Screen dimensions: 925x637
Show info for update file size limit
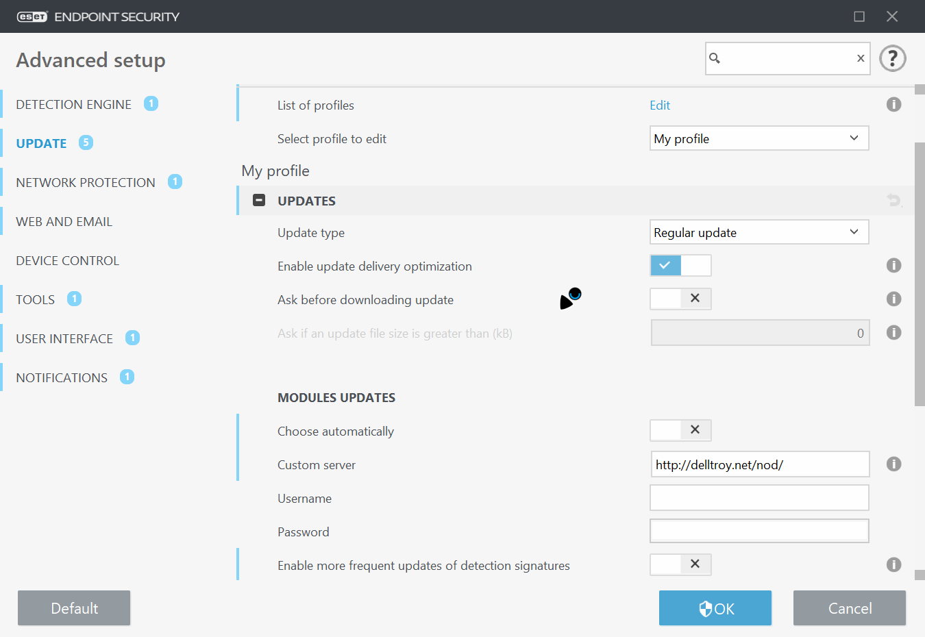(x=893, y=333)
